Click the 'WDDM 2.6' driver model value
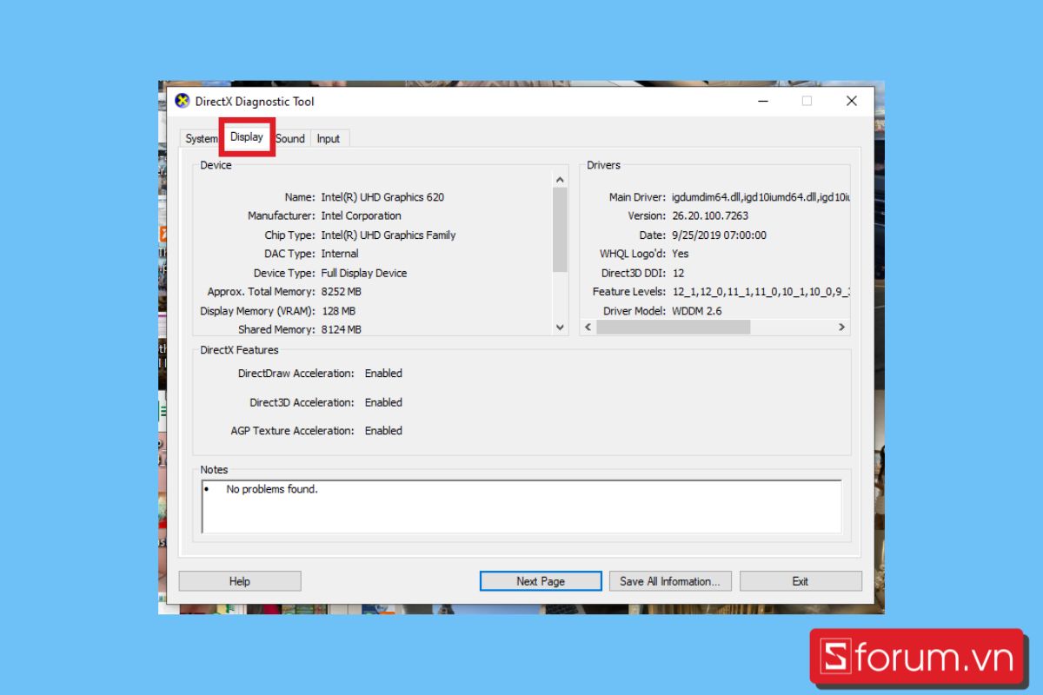The height and width of the screenshot is (695, 1043). 697,311
